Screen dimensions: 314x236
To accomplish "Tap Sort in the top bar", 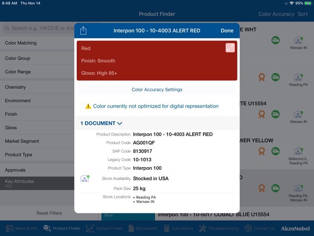I will [303, 14].
